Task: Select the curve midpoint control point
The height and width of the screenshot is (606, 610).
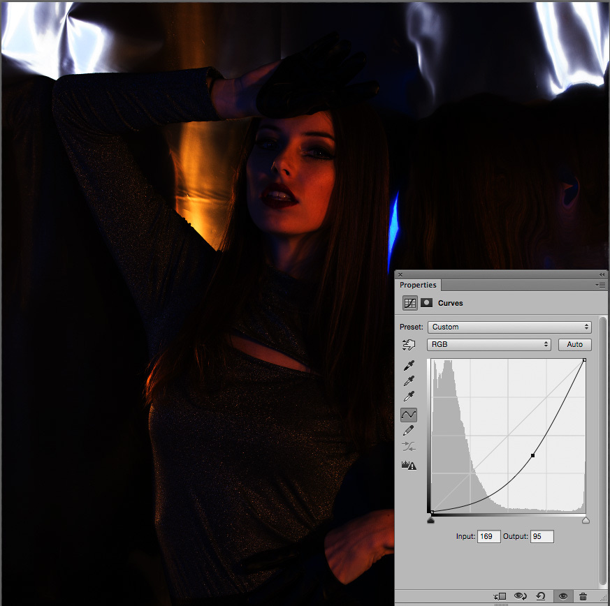Action: (x=532, y=455)
